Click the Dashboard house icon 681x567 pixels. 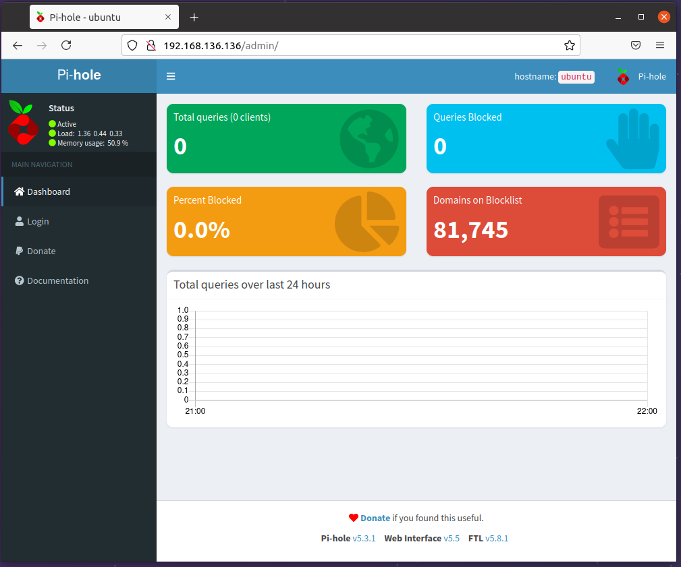[19, 191]
